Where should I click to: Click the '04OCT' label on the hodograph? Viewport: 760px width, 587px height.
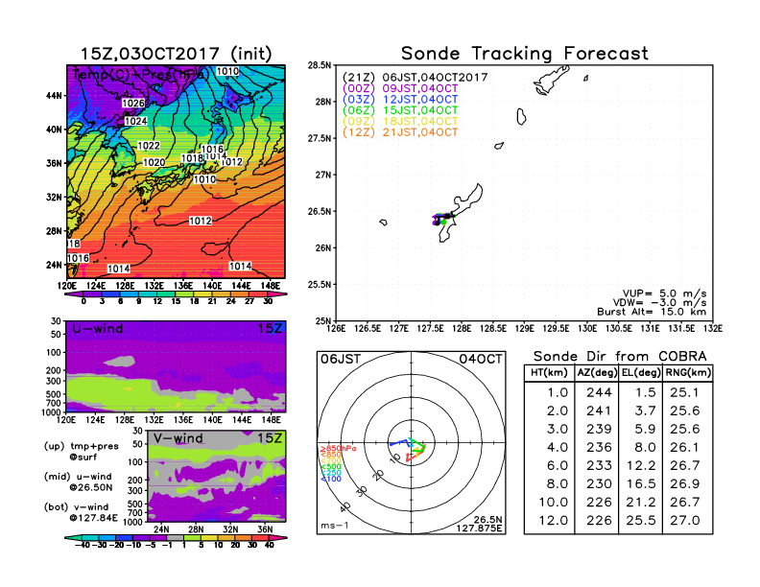(x=481, y=360)
